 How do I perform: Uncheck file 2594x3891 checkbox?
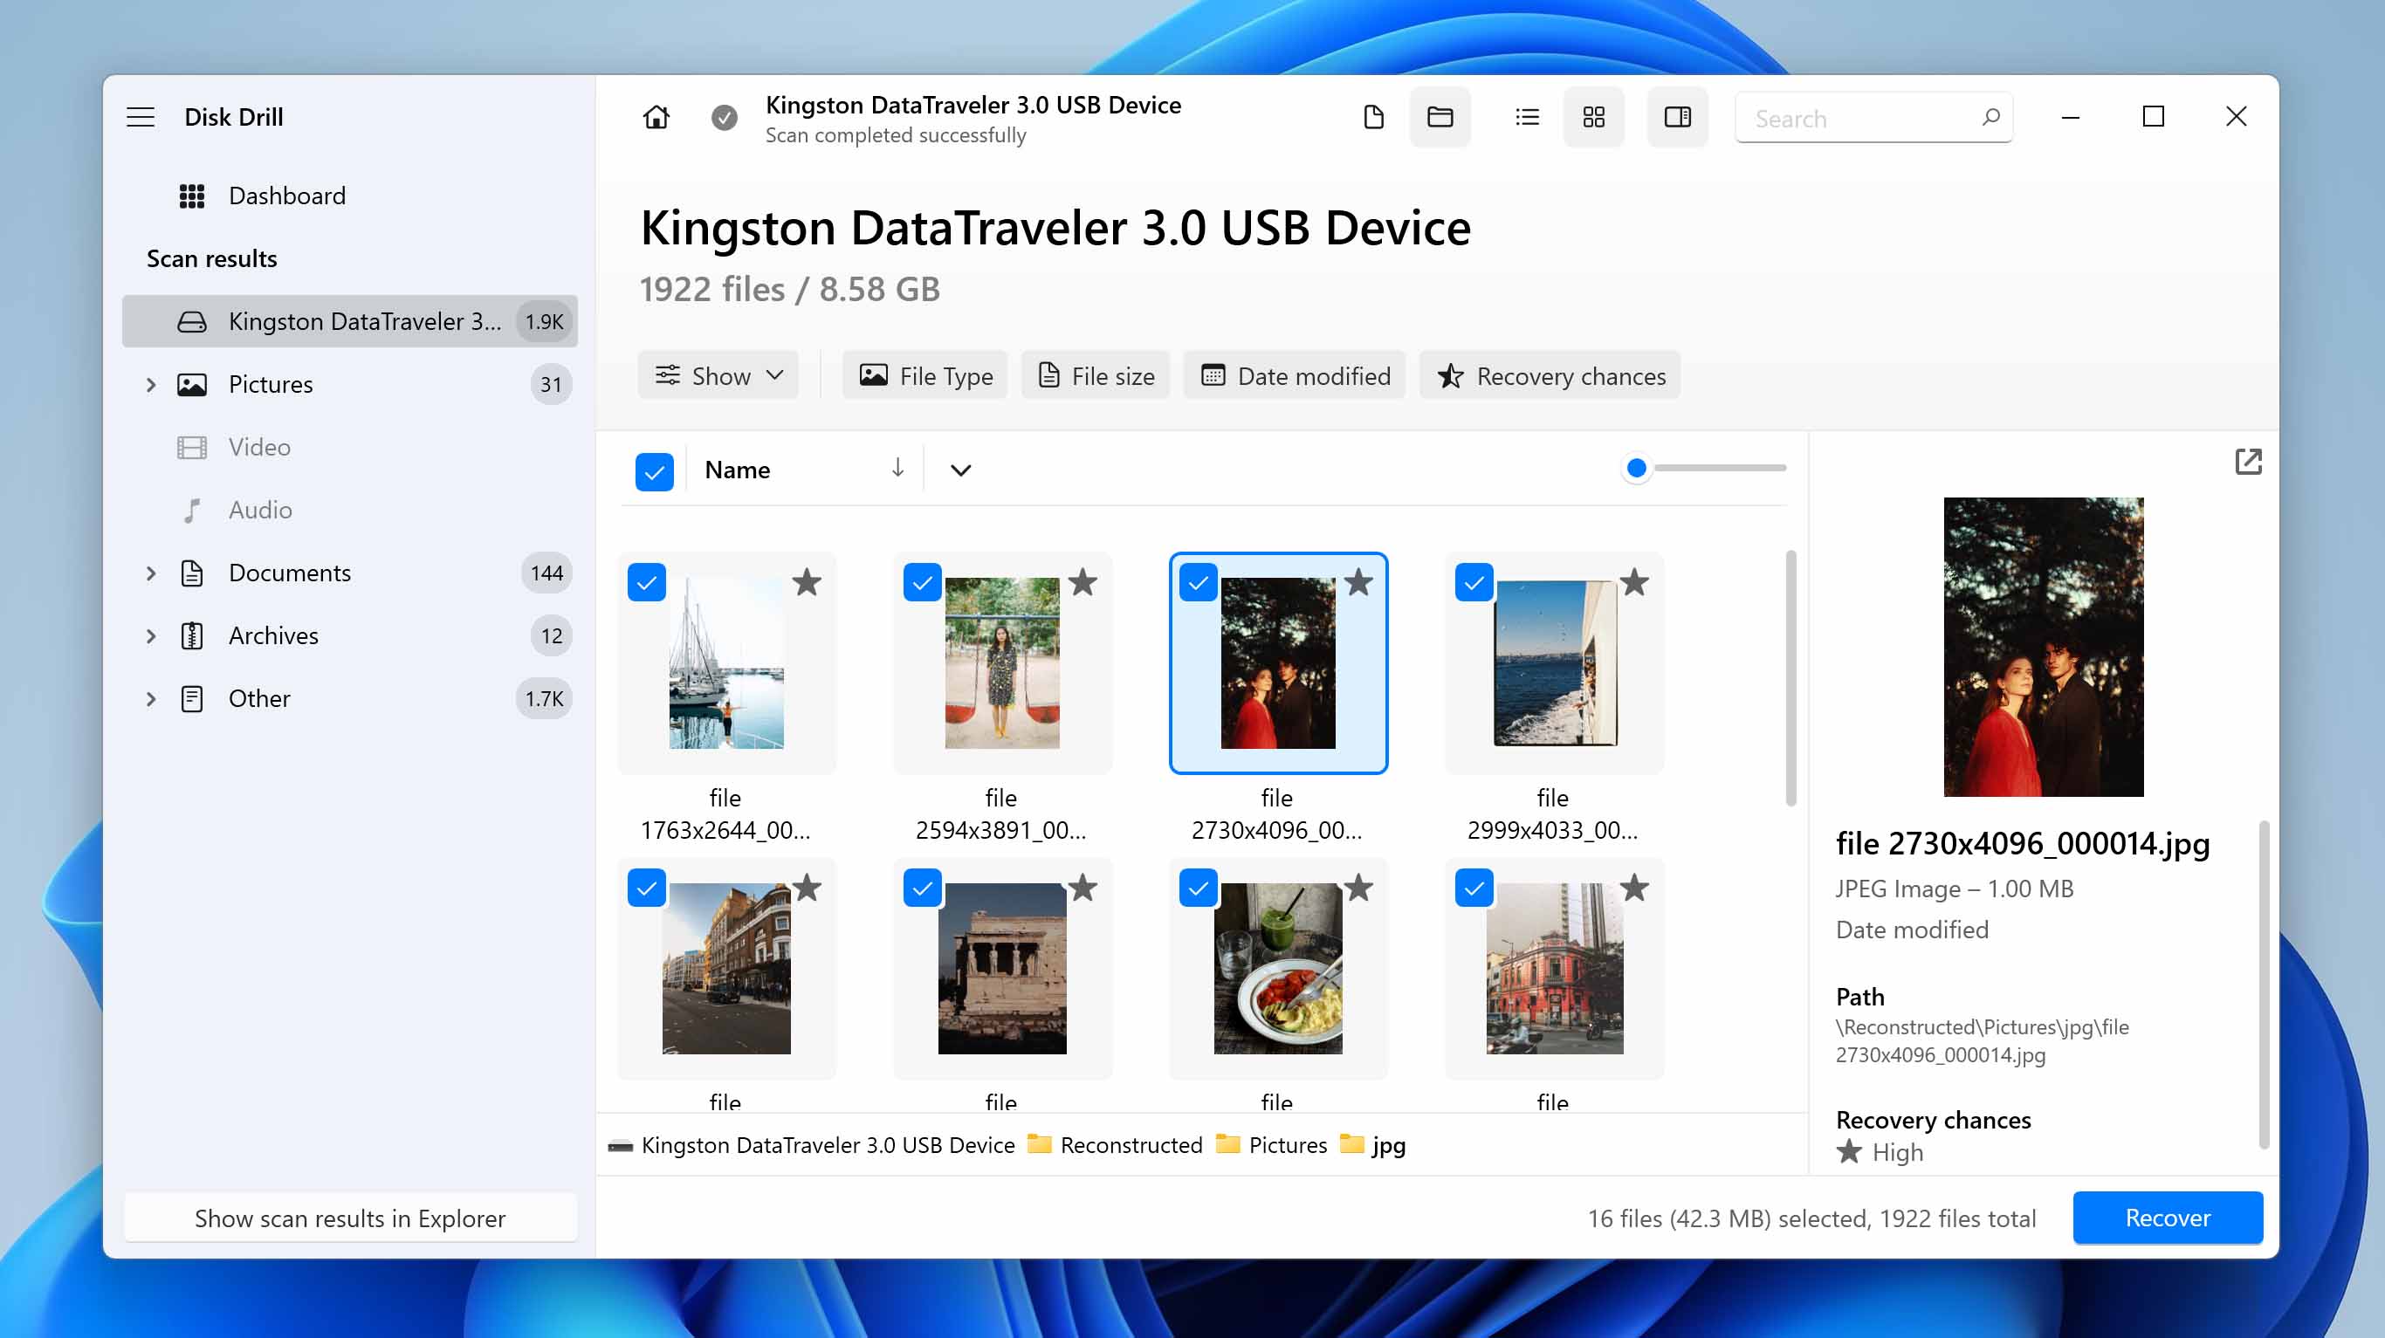[x=922, y=582]
